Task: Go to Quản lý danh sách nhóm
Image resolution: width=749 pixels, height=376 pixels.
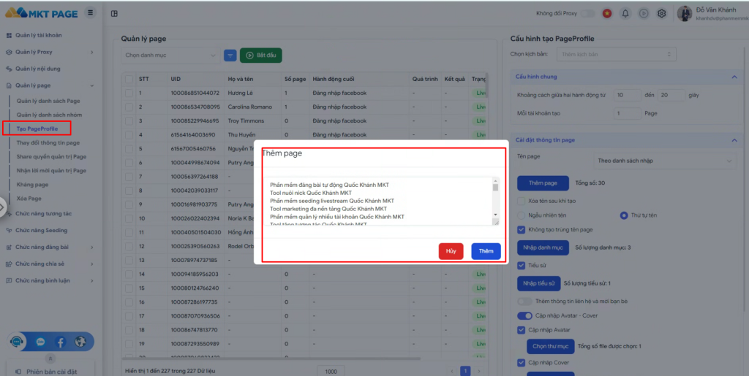Action: [x=49, y=115]
